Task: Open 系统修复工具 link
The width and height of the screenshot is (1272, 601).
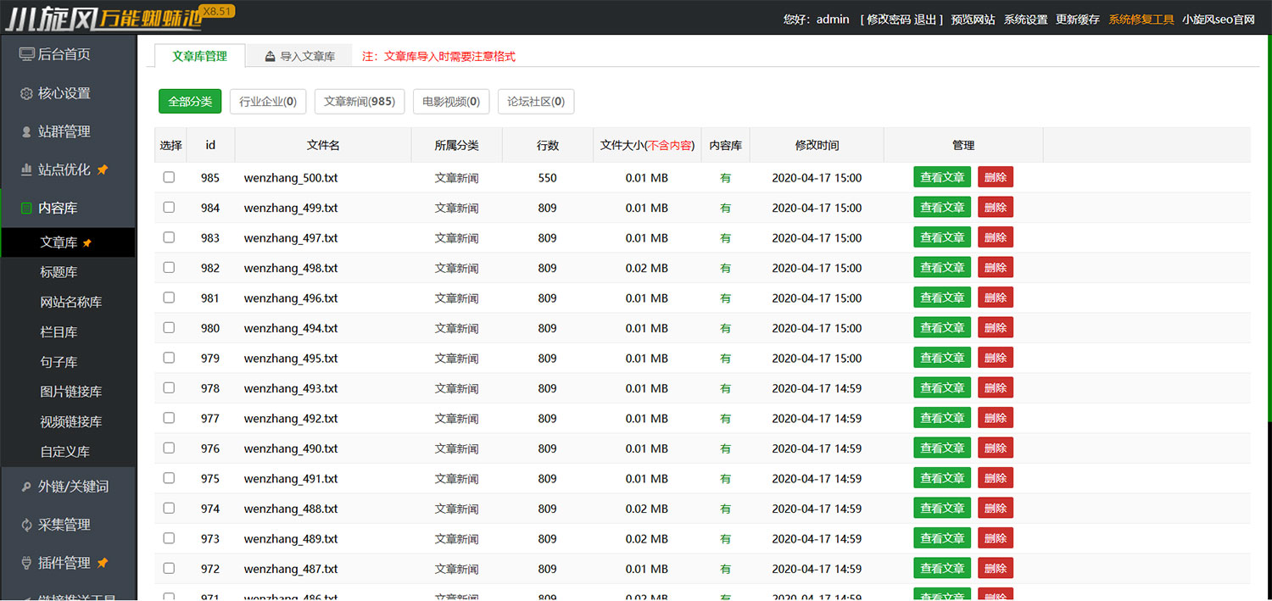Action: click(1141, 19)
